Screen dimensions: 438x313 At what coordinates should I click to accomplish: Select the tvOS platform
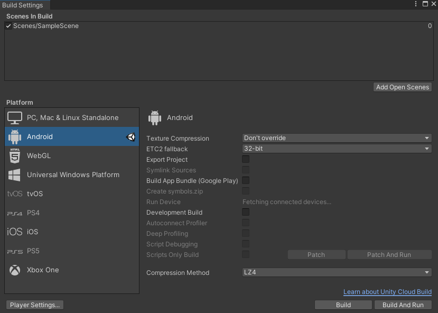pyautogui.click(x=72, y=194)
